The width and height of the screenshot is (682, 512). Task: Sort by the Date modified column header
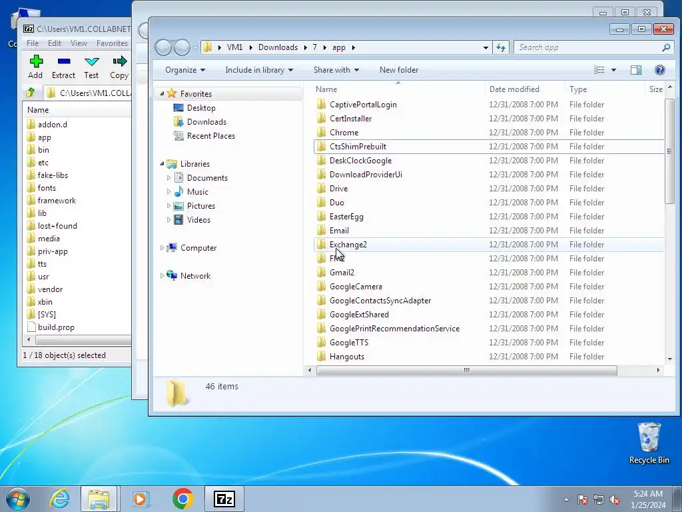point(525,89)
